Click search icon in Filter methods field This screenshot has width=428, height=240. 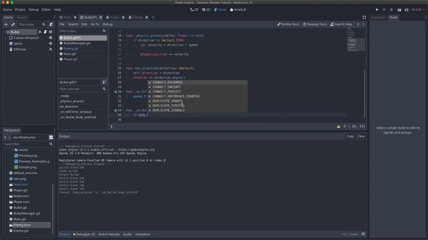pos(104,89)
